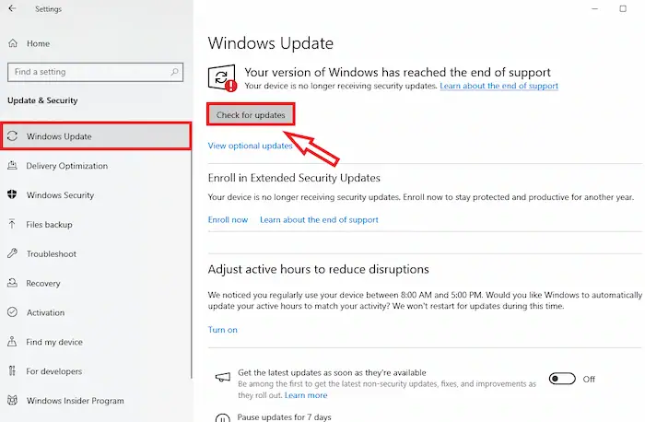Viewport: 645px width, 422px height.
Task: Minimize the Settings window
Action: (594, 8)
